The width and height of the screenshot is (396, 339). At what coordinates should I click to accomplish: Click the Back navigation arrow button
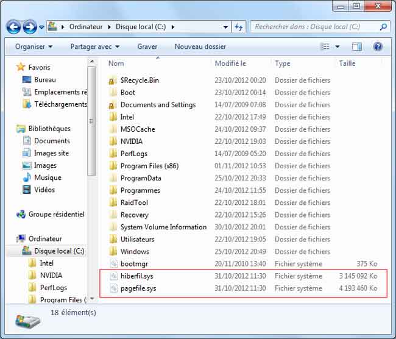13,27
